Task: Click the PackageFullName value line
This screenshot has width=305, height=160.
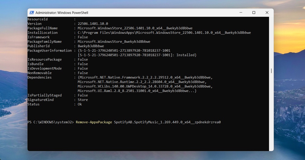Action: click(135, 28)
